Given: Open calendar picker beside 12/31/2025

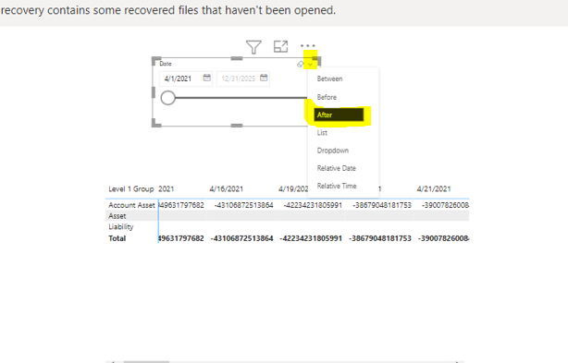Looking at the screenshot, I should 264,78.
